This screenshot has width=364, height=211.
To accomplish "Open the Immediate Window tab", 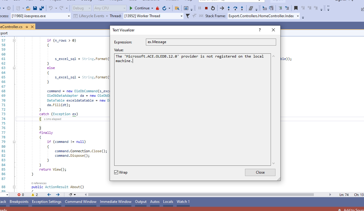I will (x=116, y=202).
